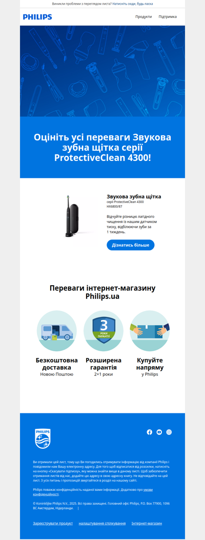
Task: Open the налаштування спілкування link
Action: (102, 524)
